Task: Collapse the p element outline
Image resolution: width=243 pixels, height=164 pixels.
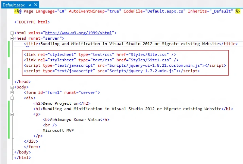Action: click(12, 115)
